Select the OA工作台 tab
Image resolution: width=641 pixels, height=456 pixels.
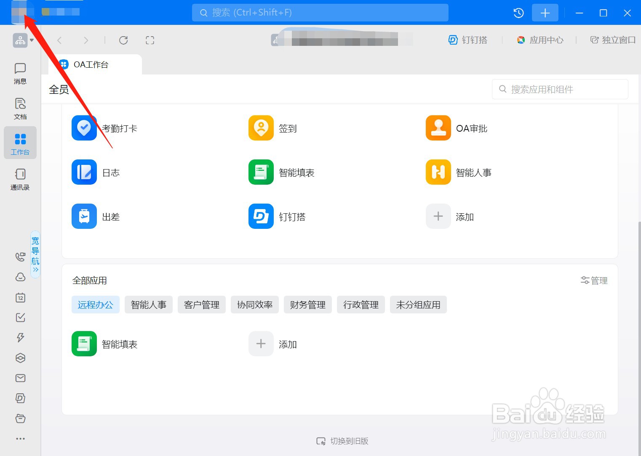pyautogui.click(x=95, y=64)
